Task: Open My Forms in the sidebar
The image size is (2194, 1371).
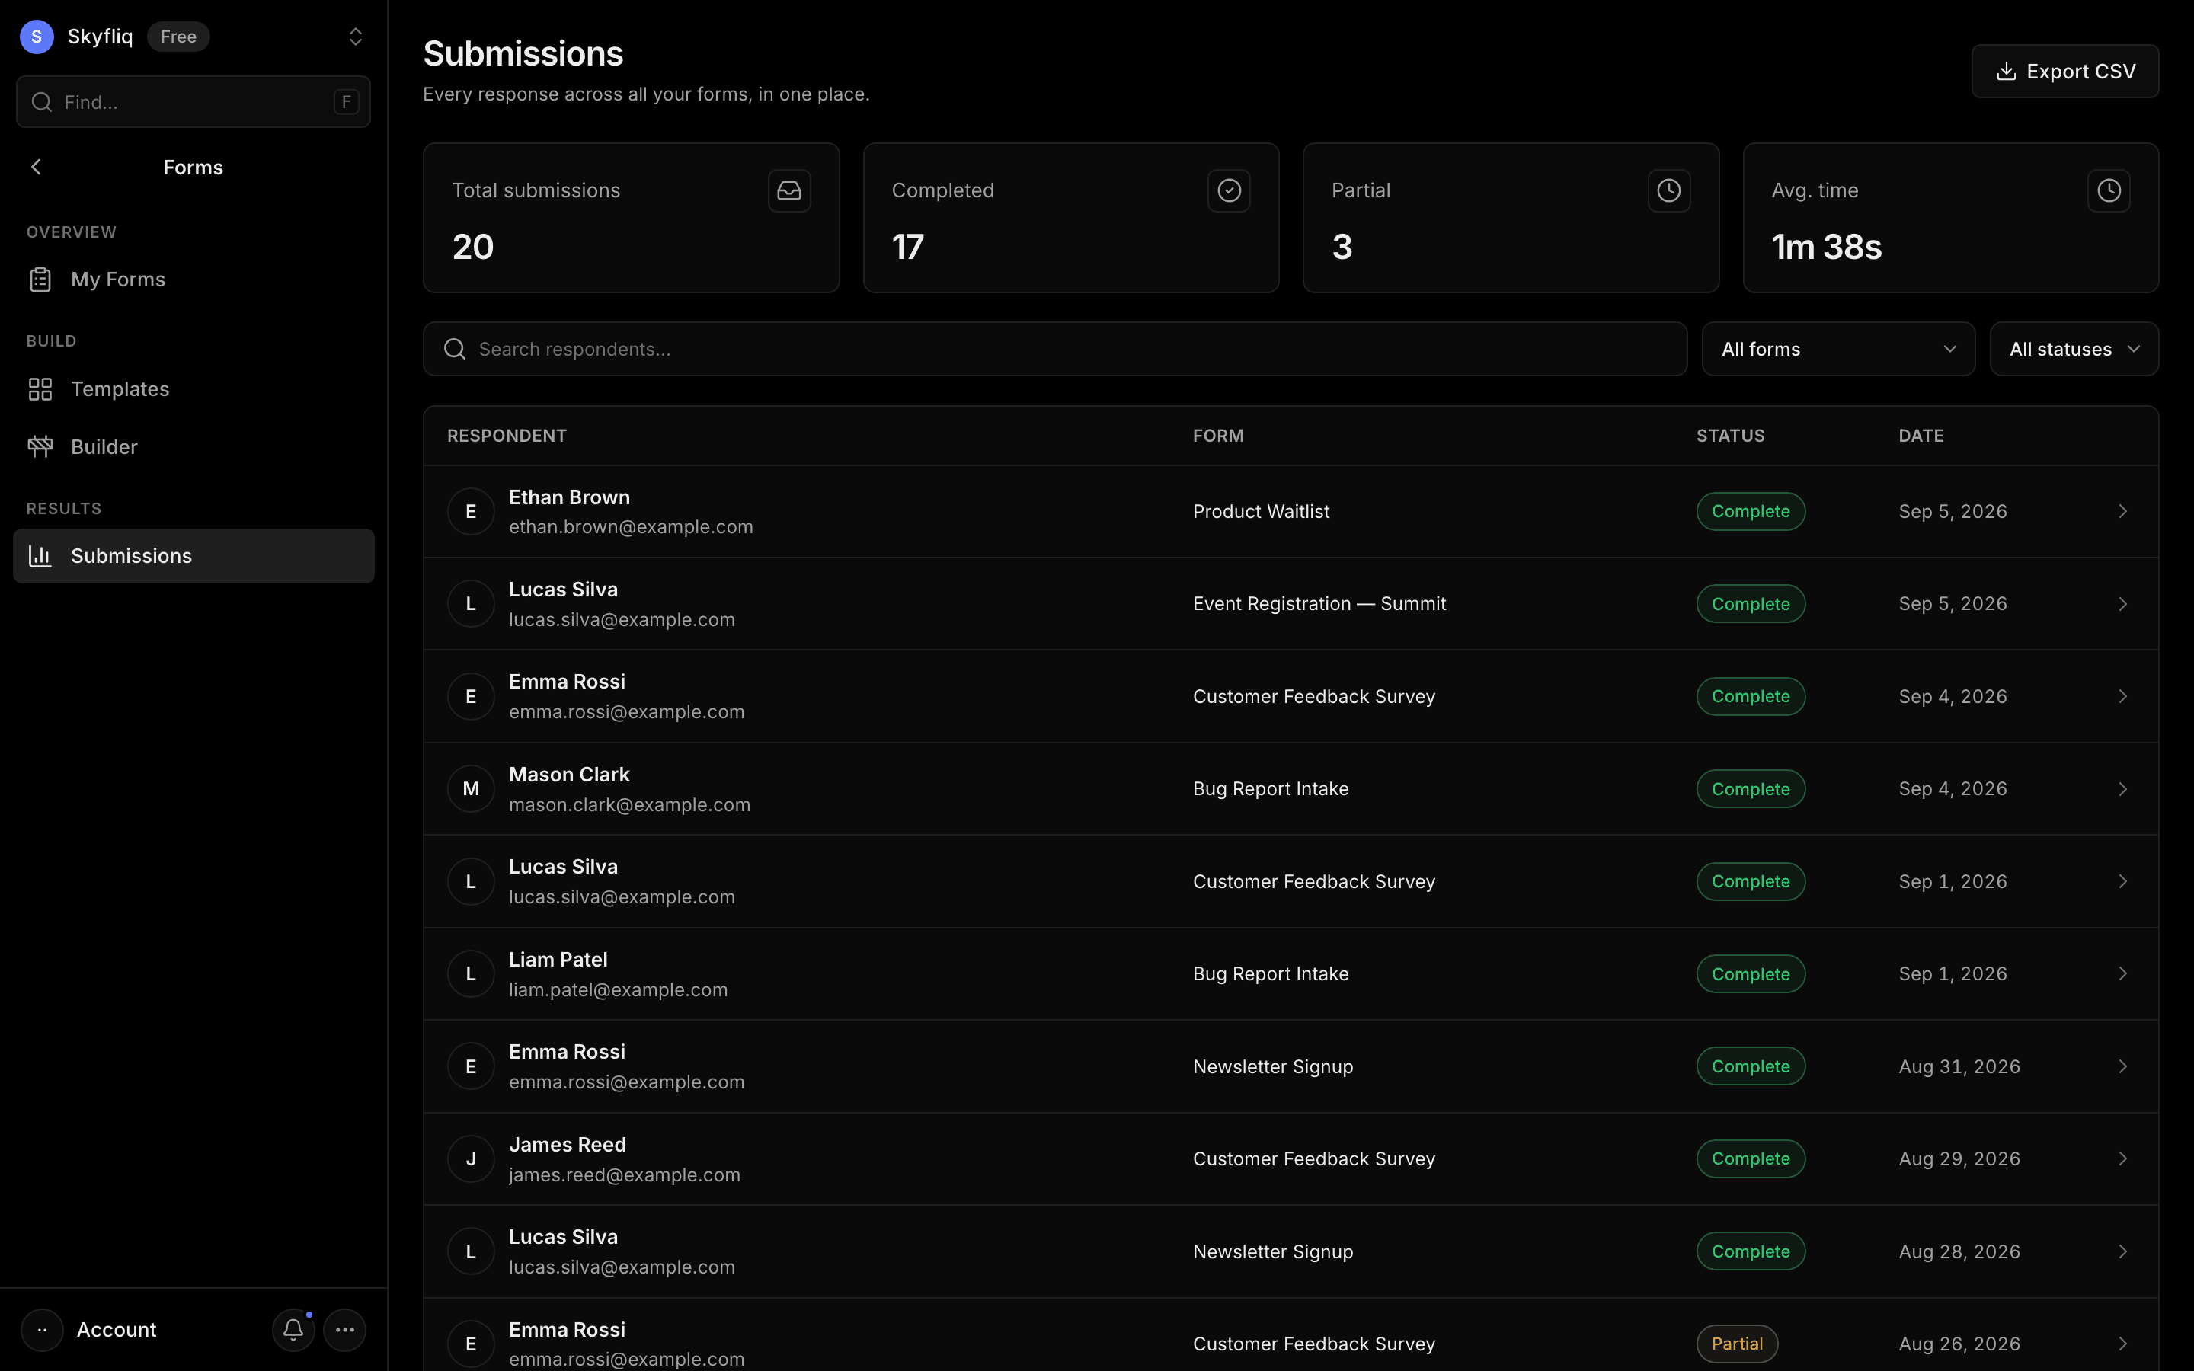Action: point(193,280)
